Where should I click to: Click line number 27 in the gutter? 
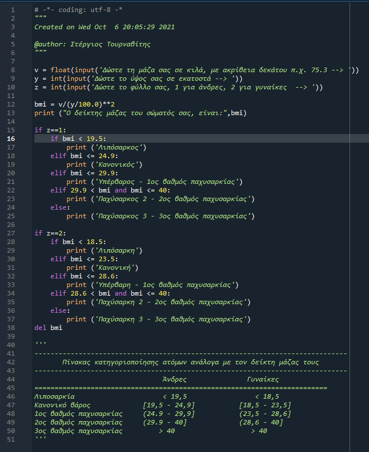point(11,233)
